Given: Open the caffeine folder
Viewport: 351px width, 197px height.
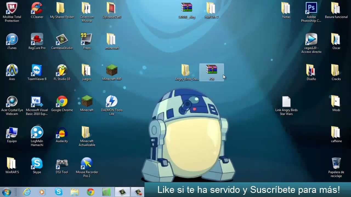Looking at the screenshot, I should click(x=336, y=135).
